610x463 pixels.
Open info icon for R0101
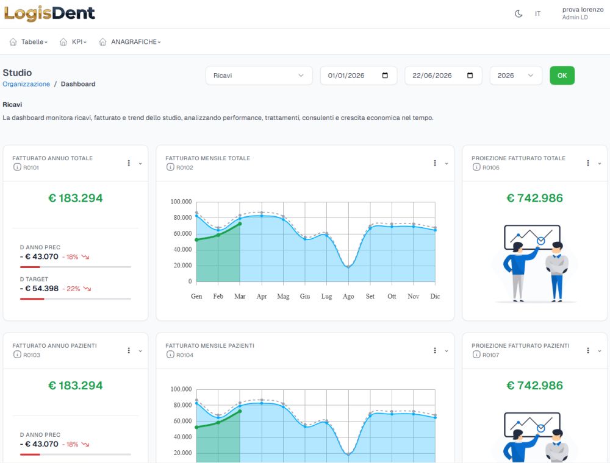(17, 167)
